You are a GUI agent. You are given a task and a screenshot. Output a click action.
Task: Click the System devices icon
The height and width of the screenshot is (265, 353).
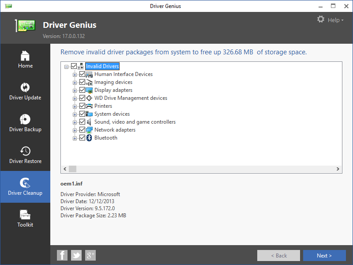pos(89,114)
